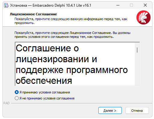Click the license text scrollbar thumb
Viewport: 154px width, 119px height.
(137, 50)
